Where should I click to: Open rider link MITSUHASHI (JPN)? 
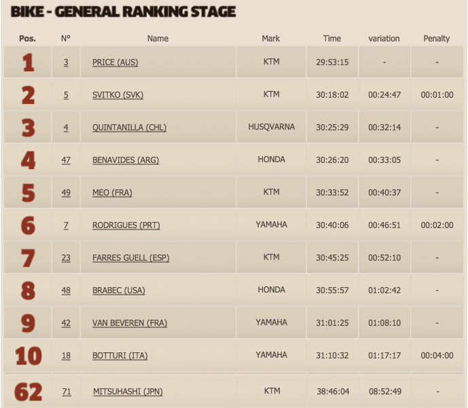[128, 391]
